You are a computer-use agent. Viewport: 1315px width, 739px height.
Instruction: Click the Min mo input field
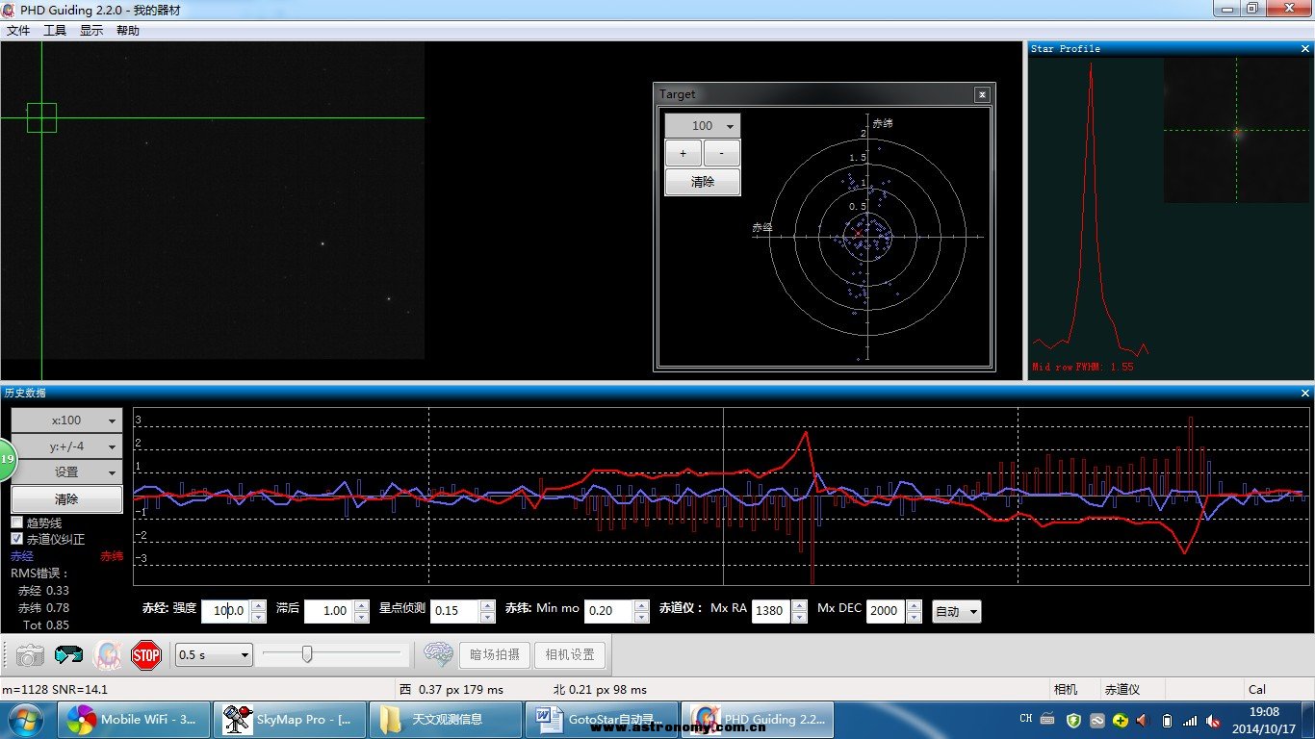tap(609, 611)
